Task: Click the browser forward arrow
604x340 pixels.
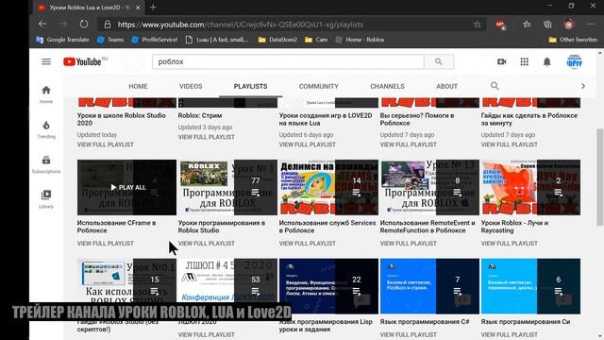Action: tap(63, 25)
